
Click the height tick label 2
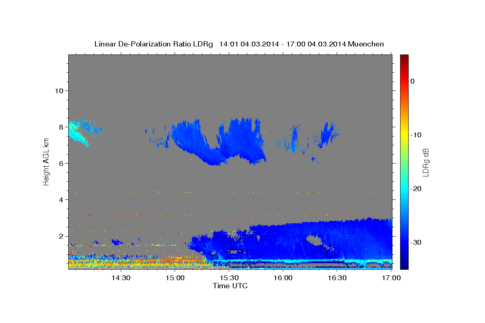(x=61, y=236)
